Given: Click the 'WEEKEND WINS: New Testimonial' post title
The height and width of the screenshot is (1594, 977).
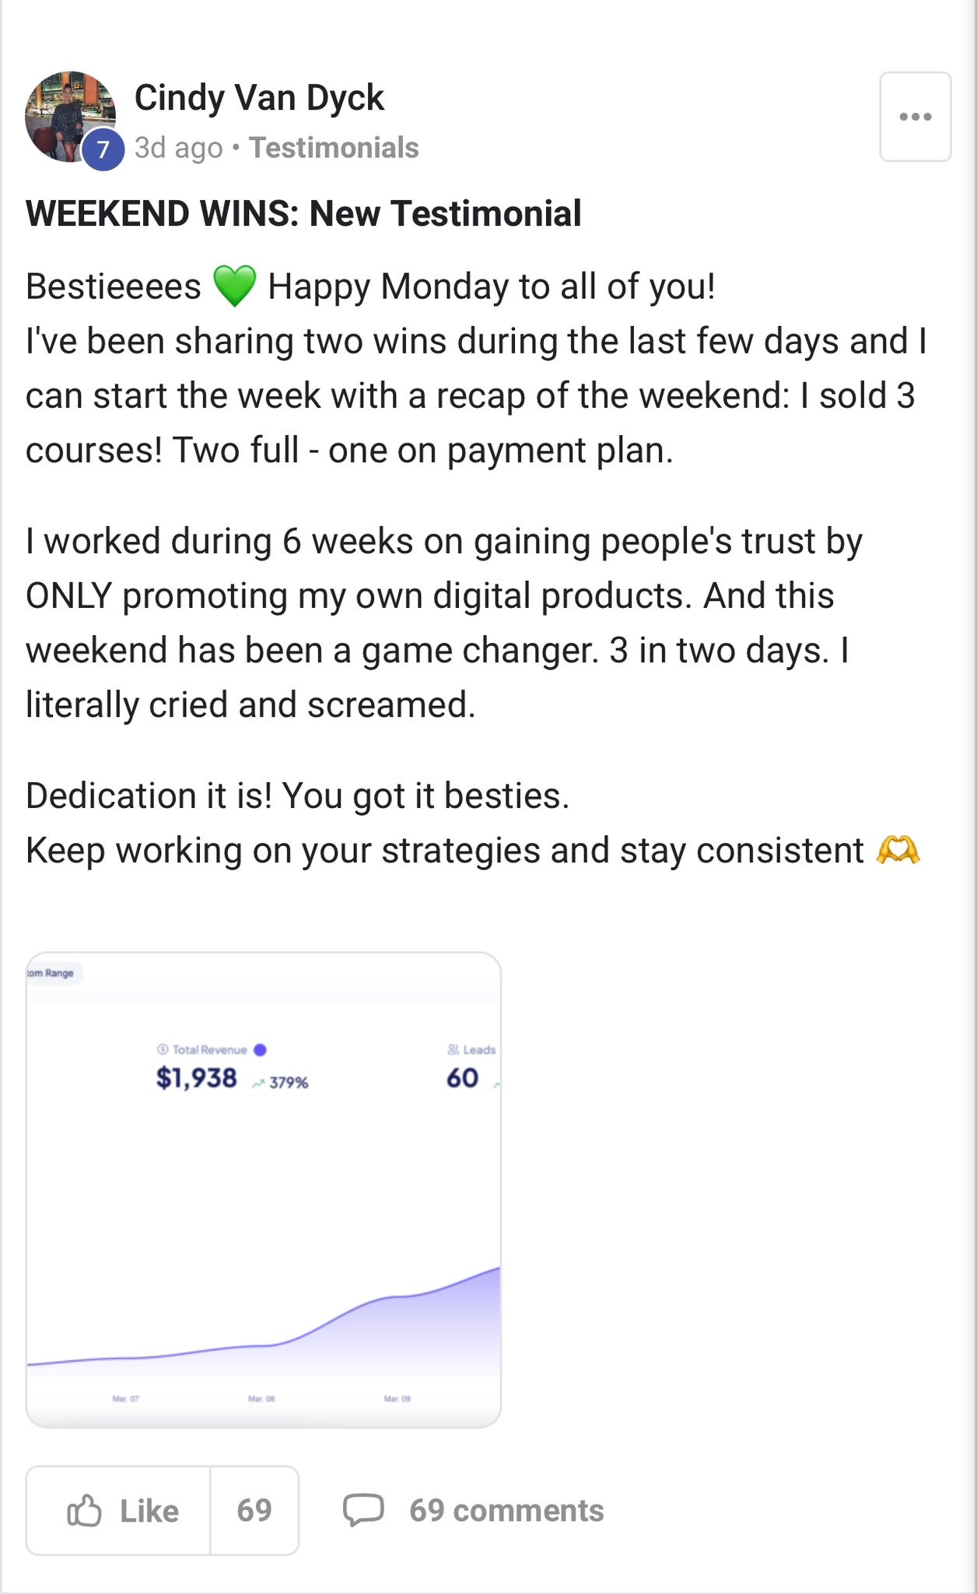Looking at the screenshot, I should click(303, 213).
